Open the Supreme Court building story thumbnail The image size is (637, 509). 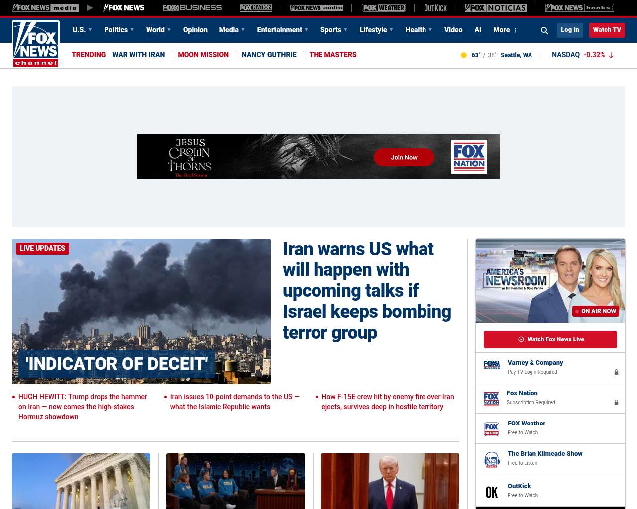81,481
